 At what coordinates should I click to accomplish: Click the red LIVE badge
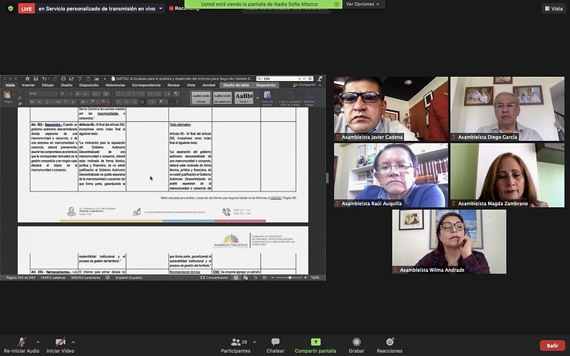pos(26,9)
